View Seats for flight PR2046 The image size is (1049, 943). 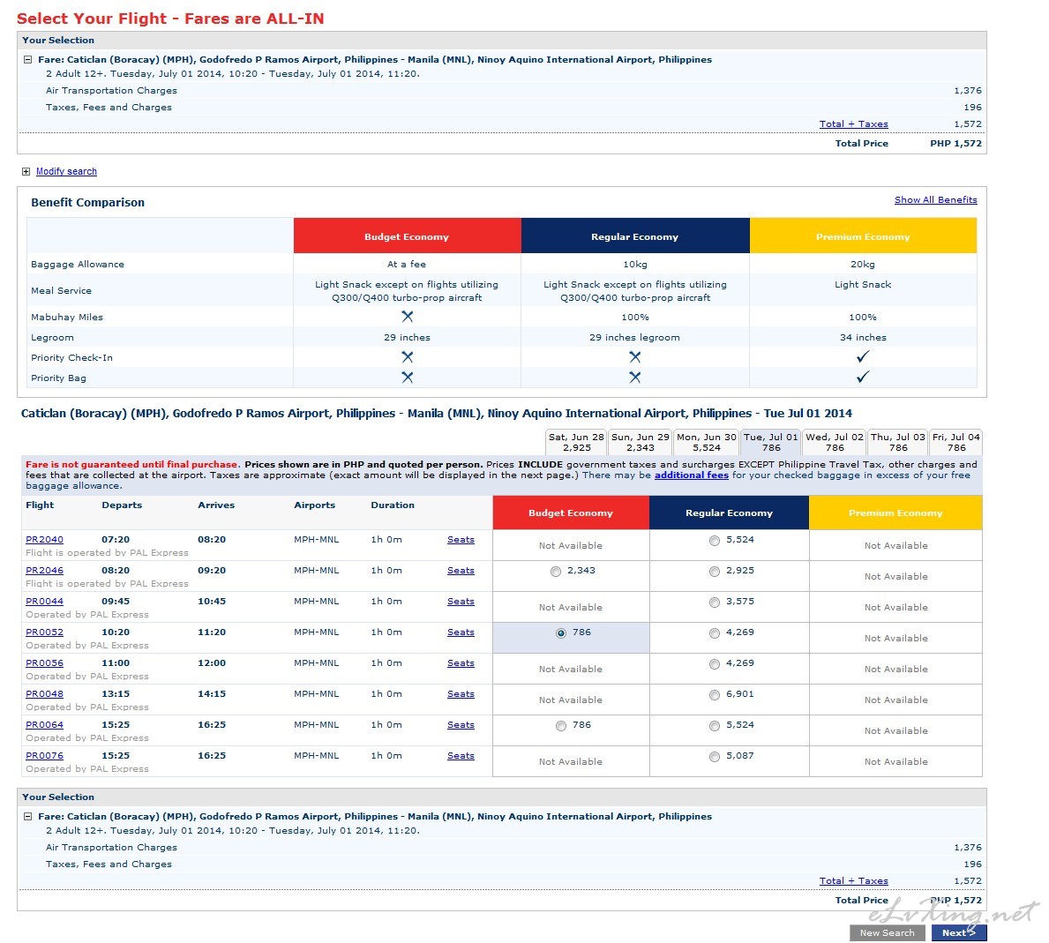point(461,571)
